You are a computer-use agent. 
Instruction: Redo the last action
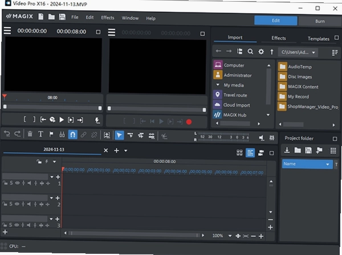(18, 134)
